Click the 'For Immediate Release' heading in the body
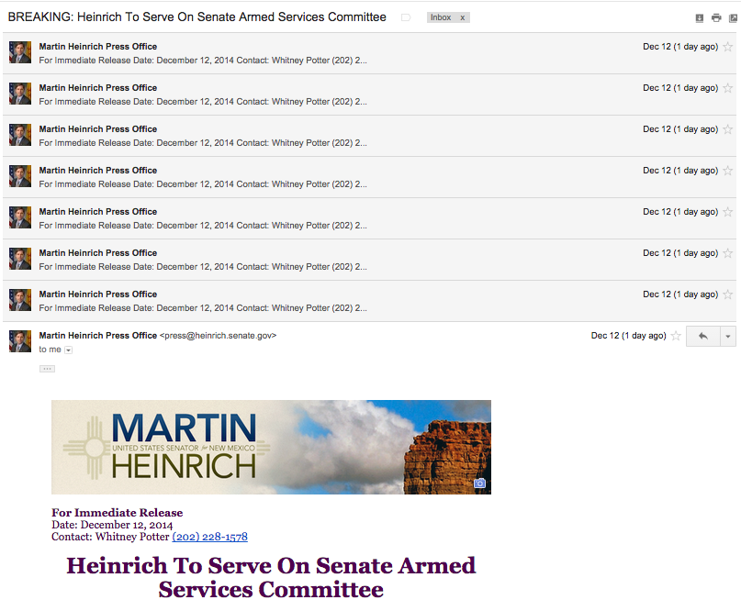The width and height of the screenshot is (741, 611). click(x=118, y=513)
